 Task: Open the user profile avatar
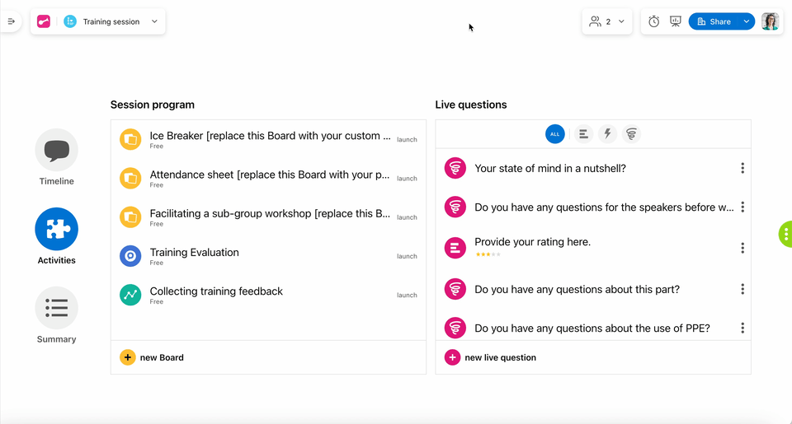coord(770,21)
